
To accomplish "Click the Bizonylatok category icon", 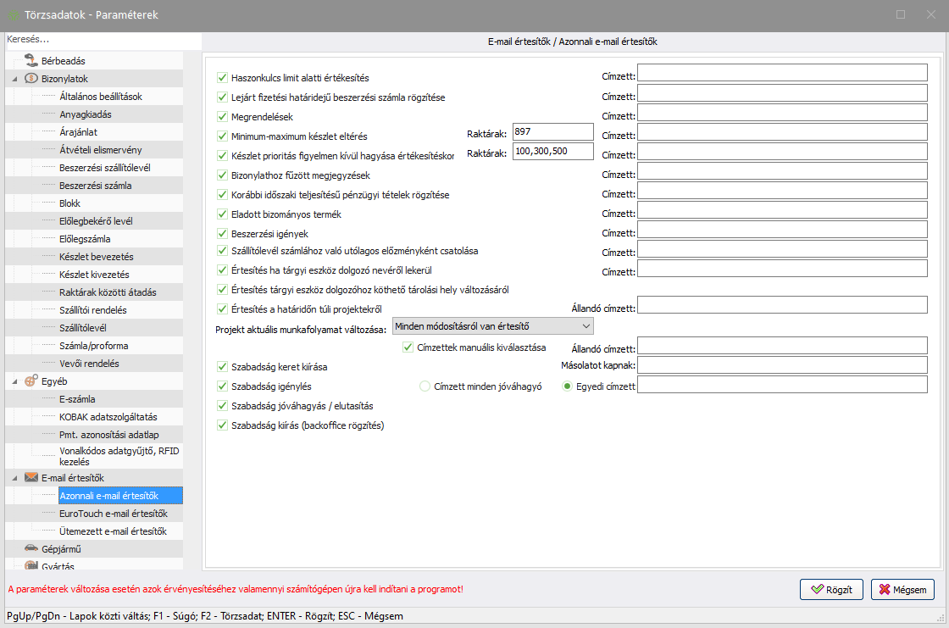I will click(31, 79).
